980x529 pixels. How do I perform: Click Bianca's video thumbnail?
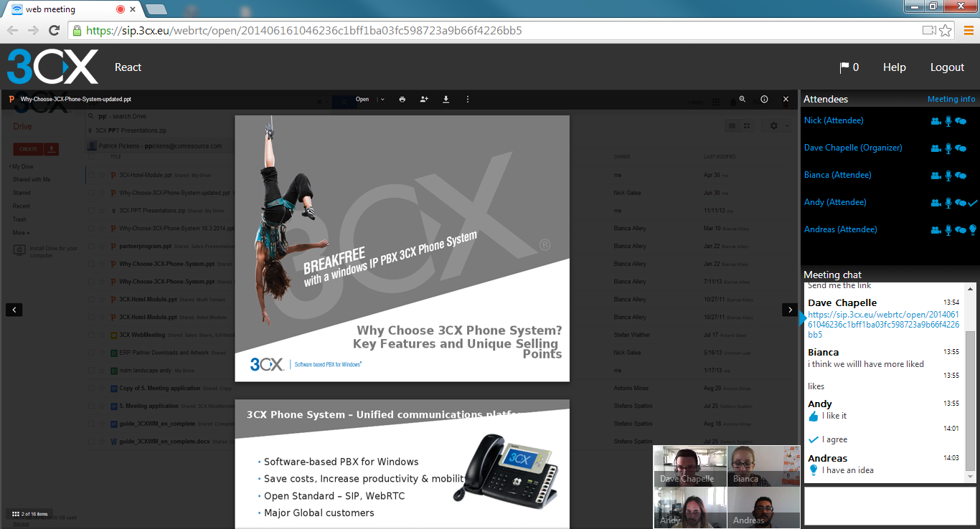(763, 466)
